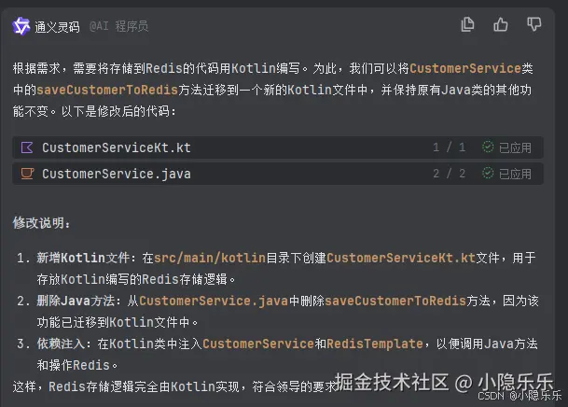Click the 'saveCustomerToRedis' code term in intro paragraph
The width and height of the screenshot is (568, 407).
(107, 90)
